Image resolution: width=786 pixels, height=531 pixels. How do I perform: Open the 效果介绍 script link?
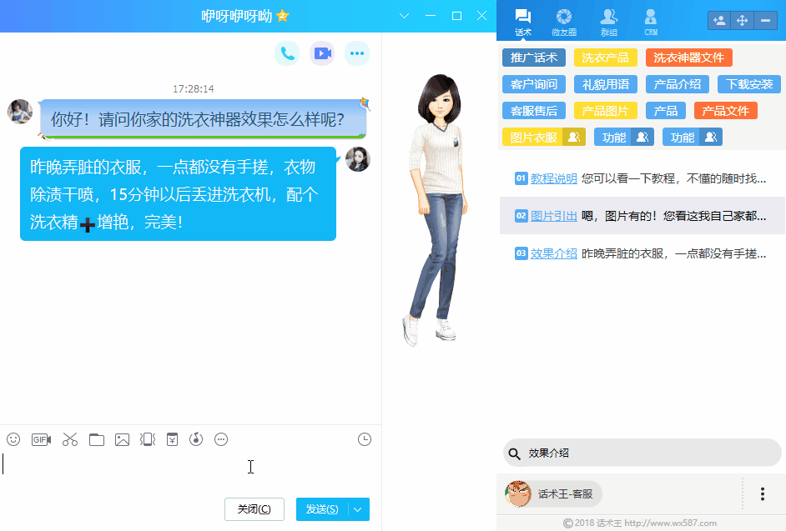tap(554, 253)
